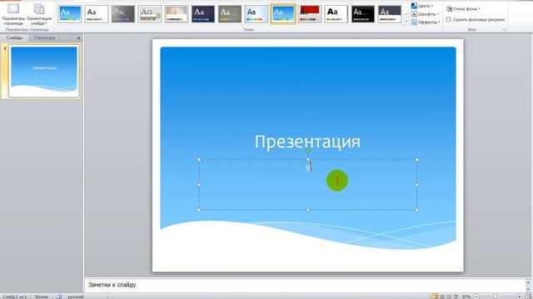
Task: Open the Цвета theme colors dropdown
Action: tap(422, 6)
